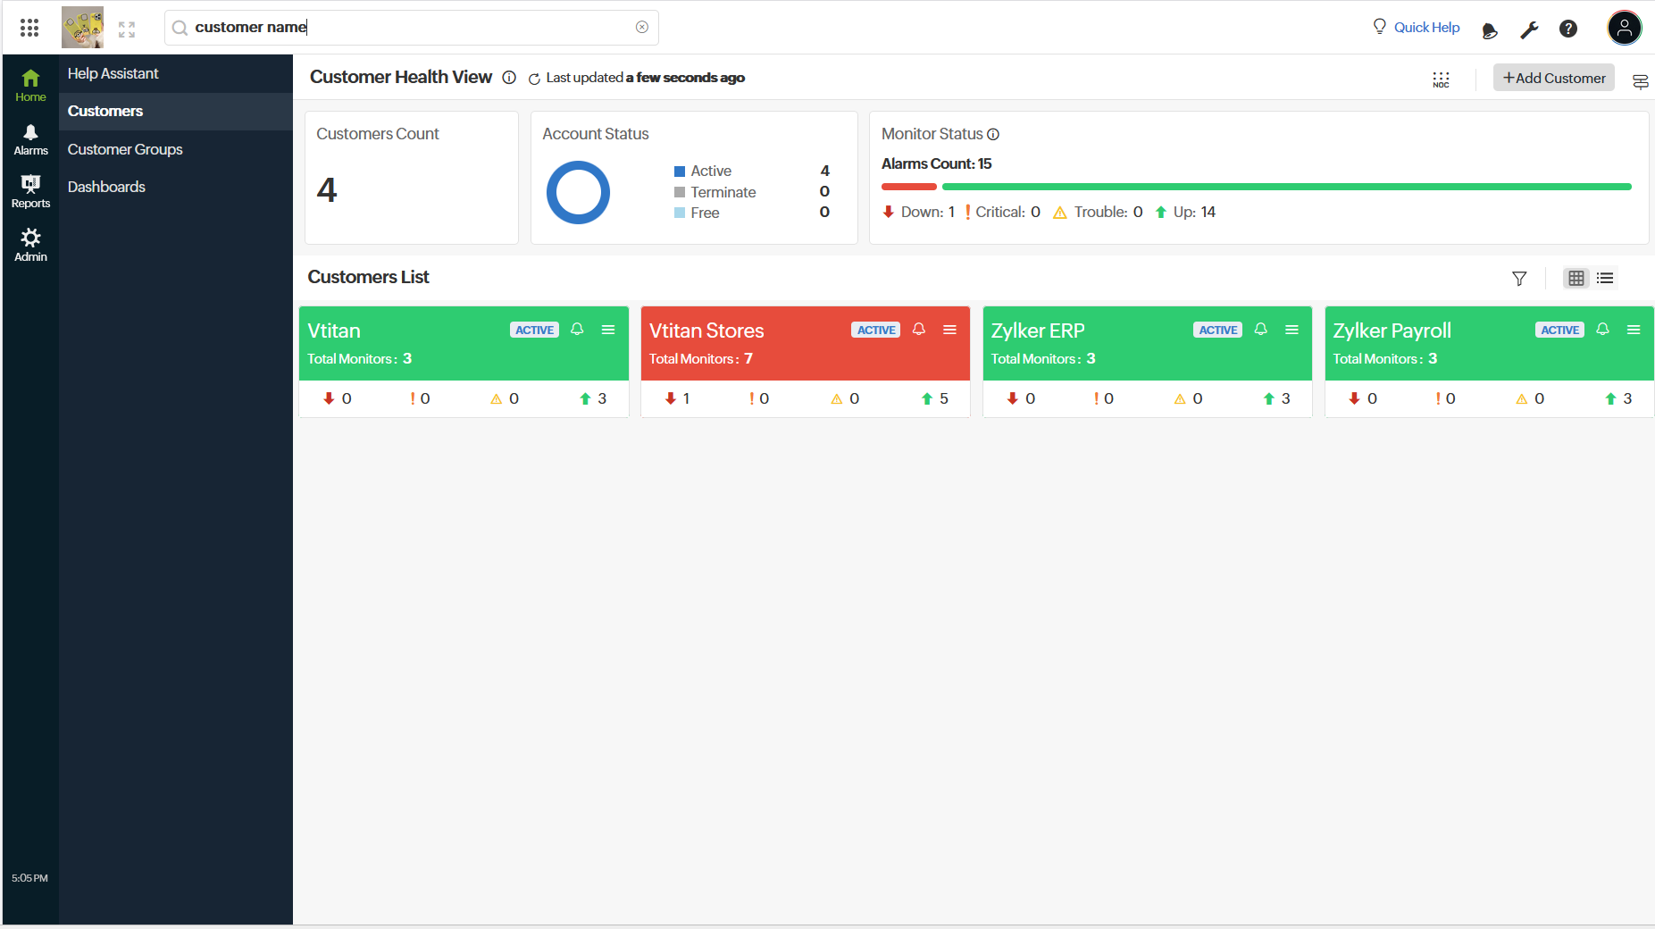Mute alerts via the bell on Vtitan card
Viewport: 1655px width, 929px height.
577,330
